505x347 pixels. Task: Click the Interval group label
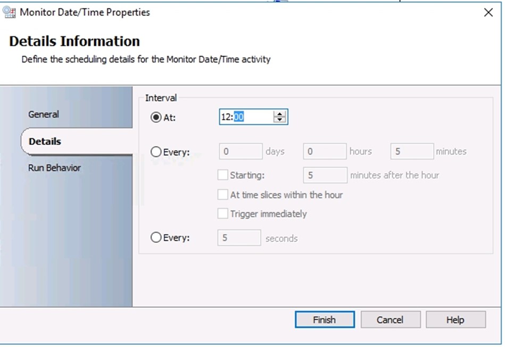tap(161, 98)
